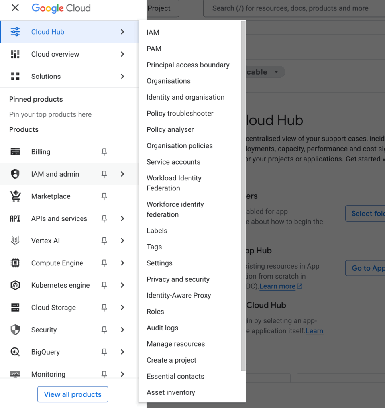Click the Cloud Hub sliders icon
The width and height of the screenshot is (385, 408).
coord(15,32)
